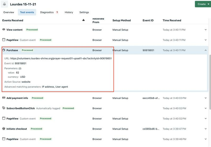Image resolution: width=211 pixels, height=147 pixels.
Task: Click the prayer-request URL in Purchase details
Action: [x=61, y=58]
